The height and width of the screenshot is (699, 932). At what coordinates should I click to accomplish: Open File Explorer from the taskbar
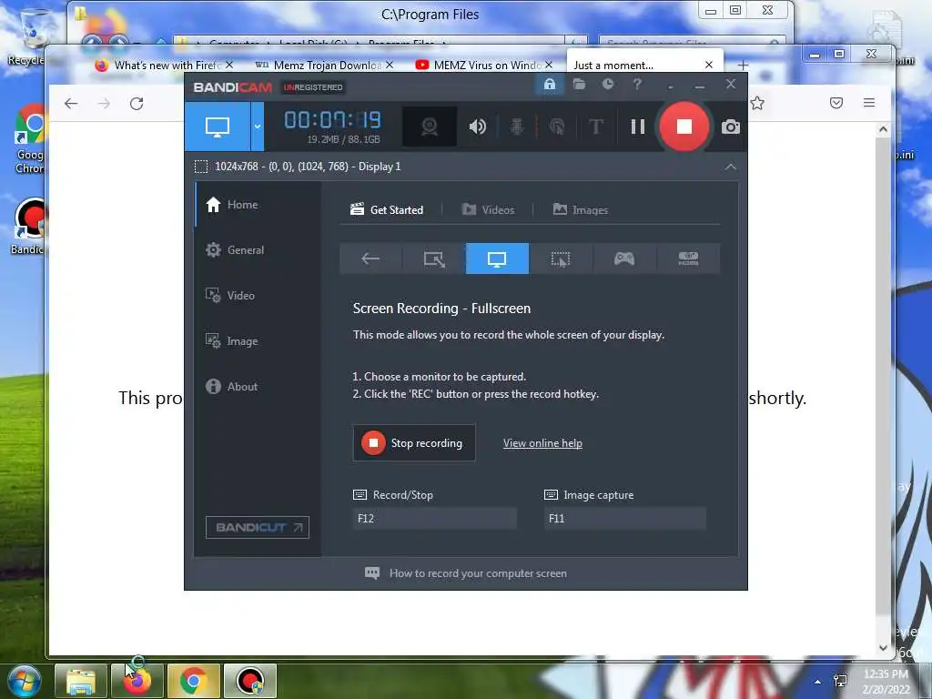point(81,681)
